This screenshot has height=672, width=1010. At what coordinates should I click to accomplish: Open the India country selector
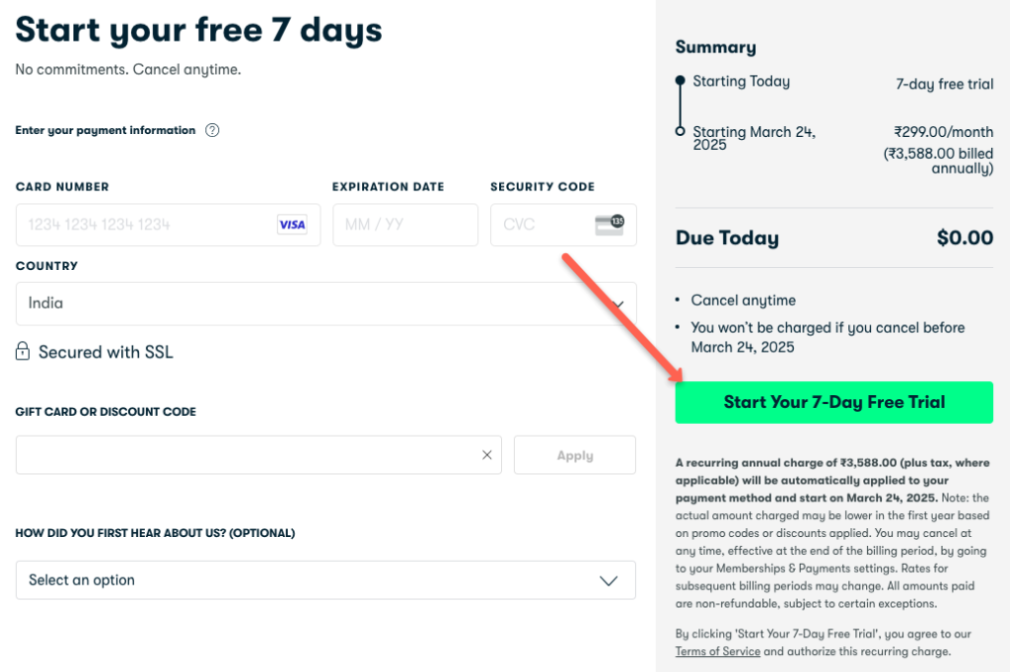click(x=325, y=303)
